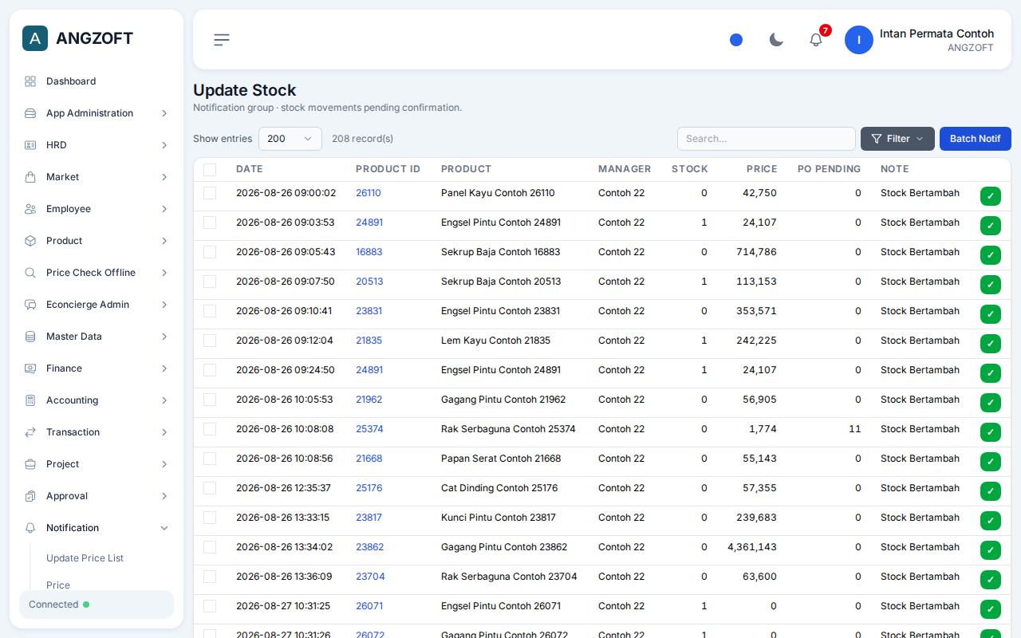This screenshot has width=1021, height=638.
Task: Open the user avatar profile
Action: coord(859,40)
